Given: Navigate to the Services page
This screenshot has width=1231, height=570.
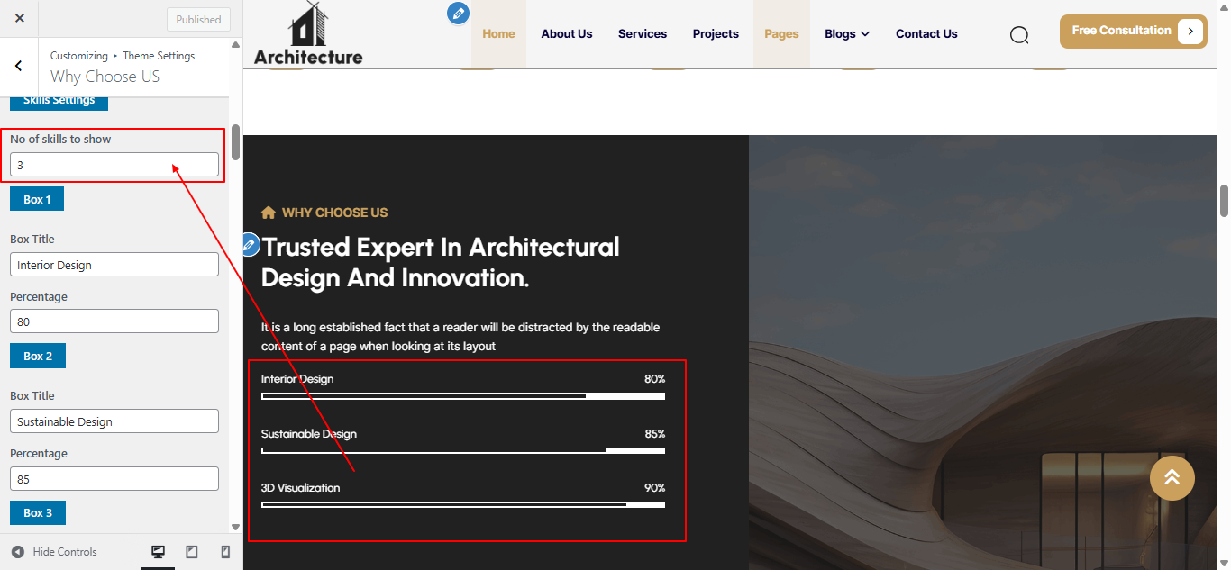Looking at the screenshot, I should [642, 34].
